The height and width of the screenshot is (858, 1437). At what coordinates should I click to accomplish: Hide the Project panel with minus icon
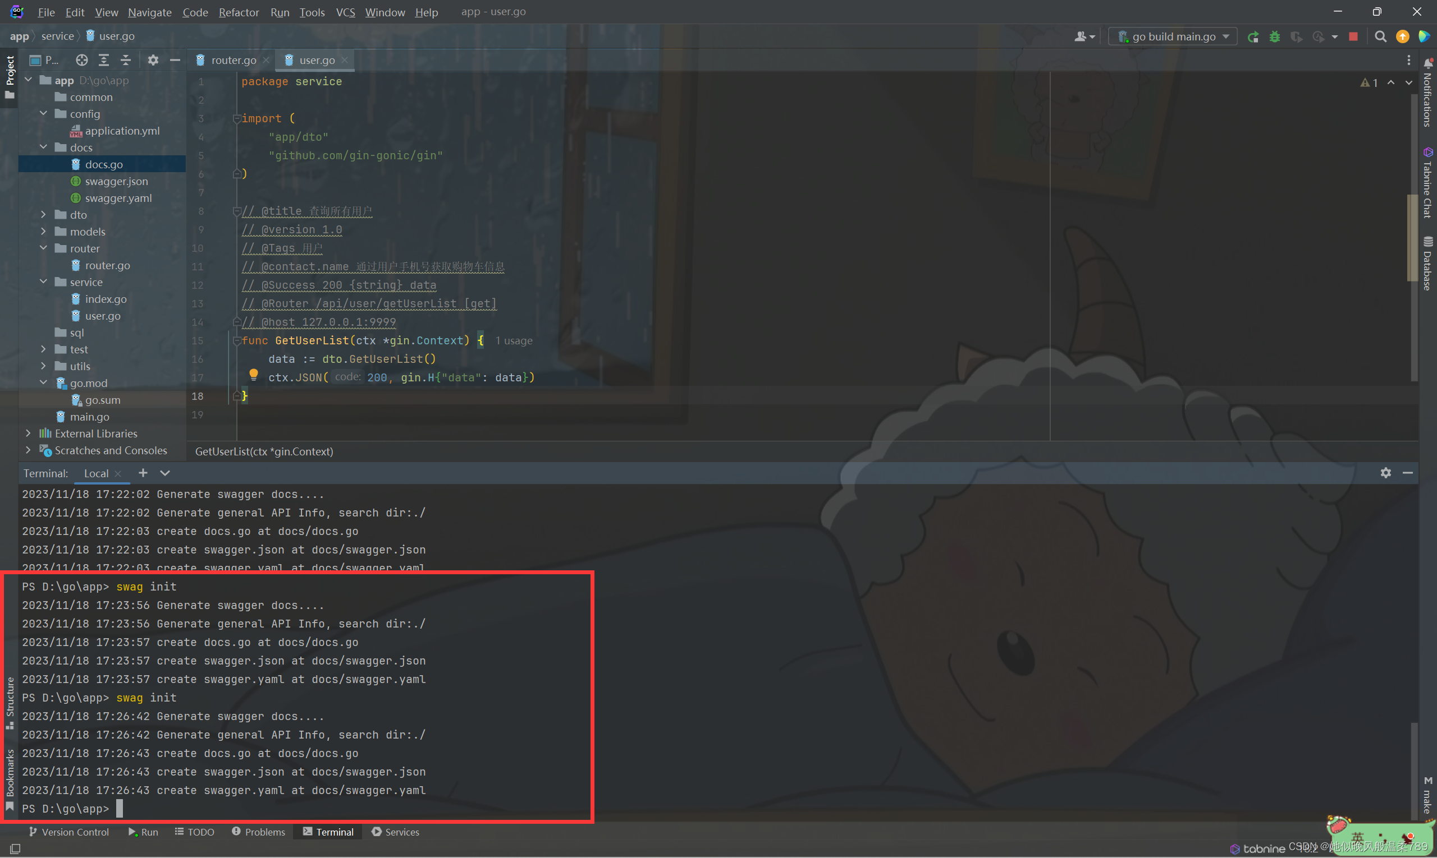coord(175,60)
